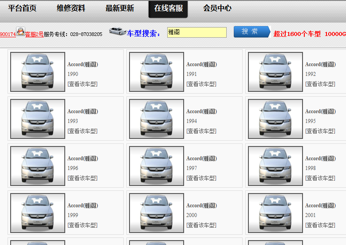Click the Accord(雅阁) title above 1994
This screenshot has height=245, width=346.
pyautogui.click(x=202, y=111)
